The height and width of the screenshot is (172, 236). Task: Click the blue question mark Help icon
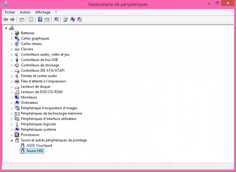40,20
